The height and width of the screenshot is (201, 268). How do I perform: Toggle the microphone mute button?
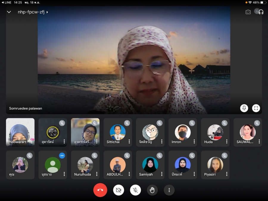tap(135, 190)
